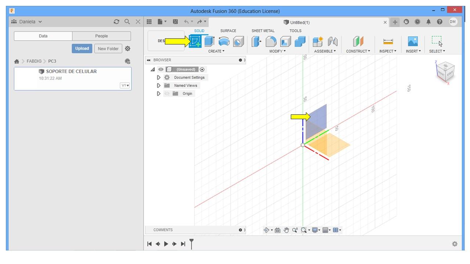This screenshot has width=470, height=264.
Task: Refresh the data panel
Action: (x=117, y=22)
